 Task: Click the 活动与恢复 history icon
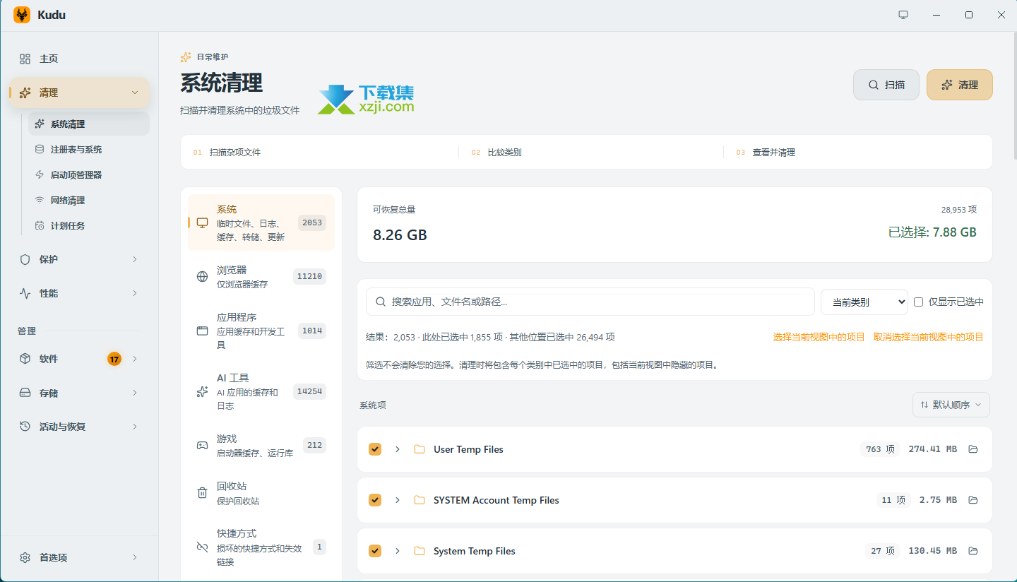25,427
